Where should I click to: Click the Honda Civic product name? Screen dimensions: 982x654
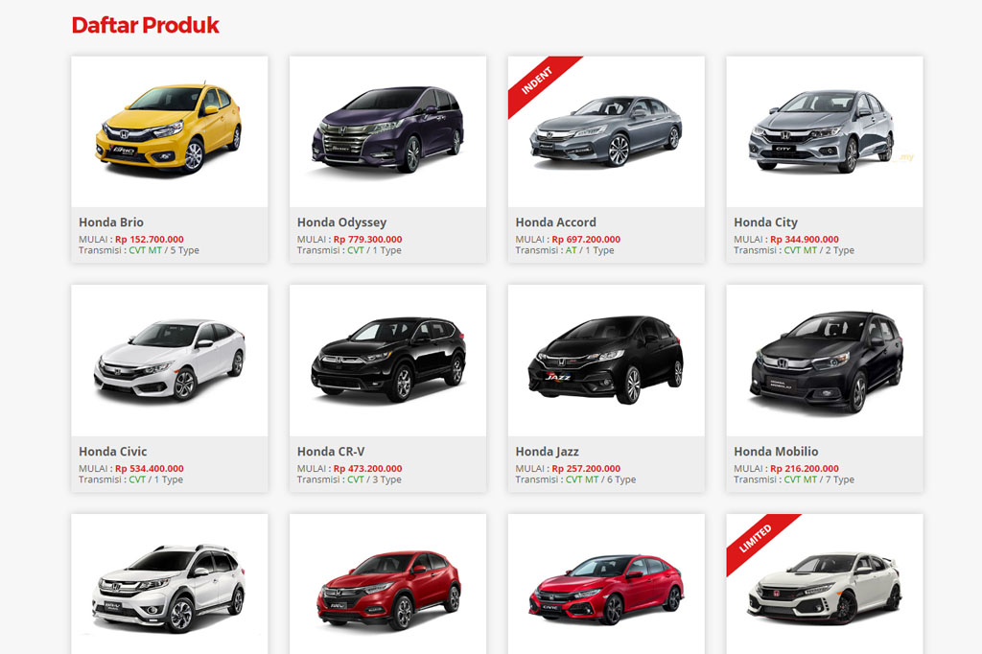click(x=113, y=452)
